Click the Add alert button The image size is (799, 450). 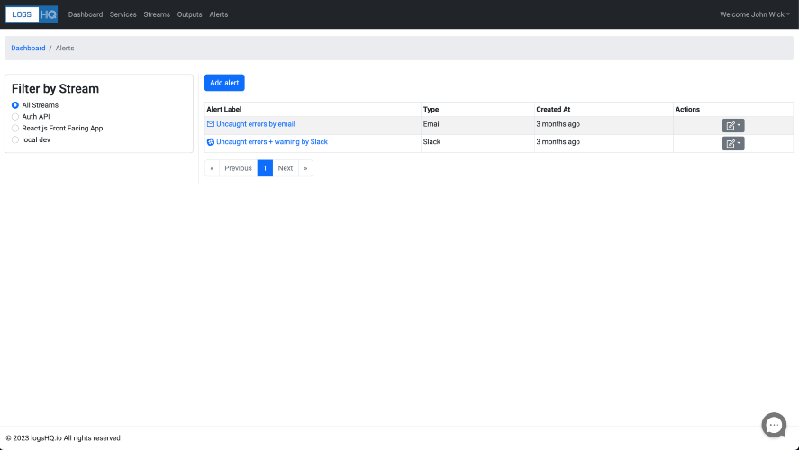224,83
